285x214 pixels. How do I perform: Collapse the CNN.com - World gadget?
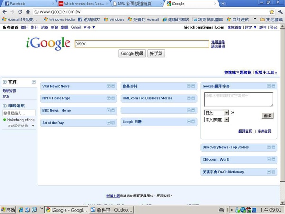(x=274, y=159)
